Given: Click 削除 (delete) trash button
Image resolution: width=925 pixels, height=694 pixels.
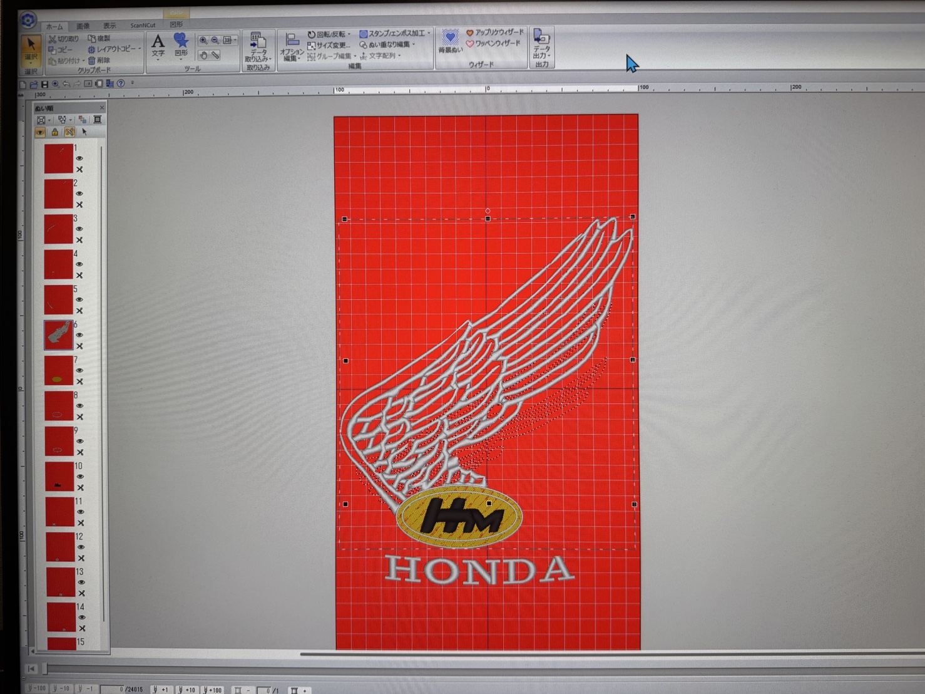Looking at the screenshot, I should pos(99,60).
